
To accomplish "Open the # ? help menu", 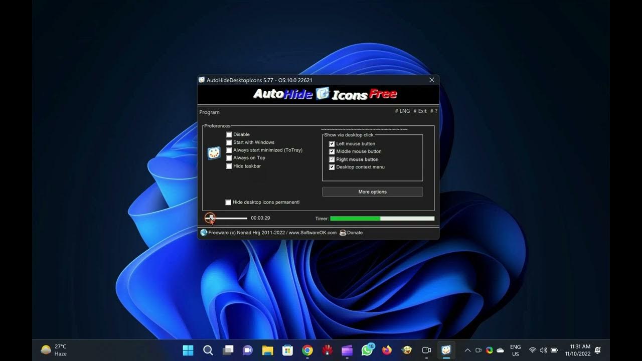I will click(x=434, y=111).
